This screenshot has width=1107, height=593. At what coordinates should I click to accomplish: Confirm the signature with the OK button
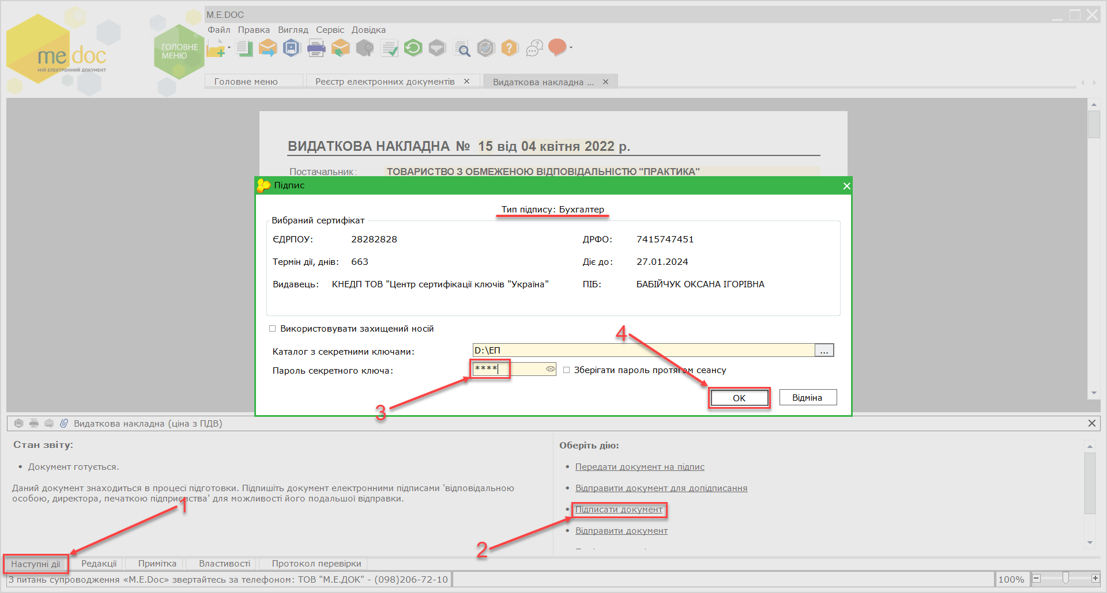(x=739, y=398)
